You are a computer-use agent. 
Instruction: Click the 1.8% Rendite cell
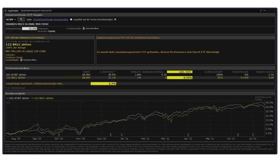point(138,75)
